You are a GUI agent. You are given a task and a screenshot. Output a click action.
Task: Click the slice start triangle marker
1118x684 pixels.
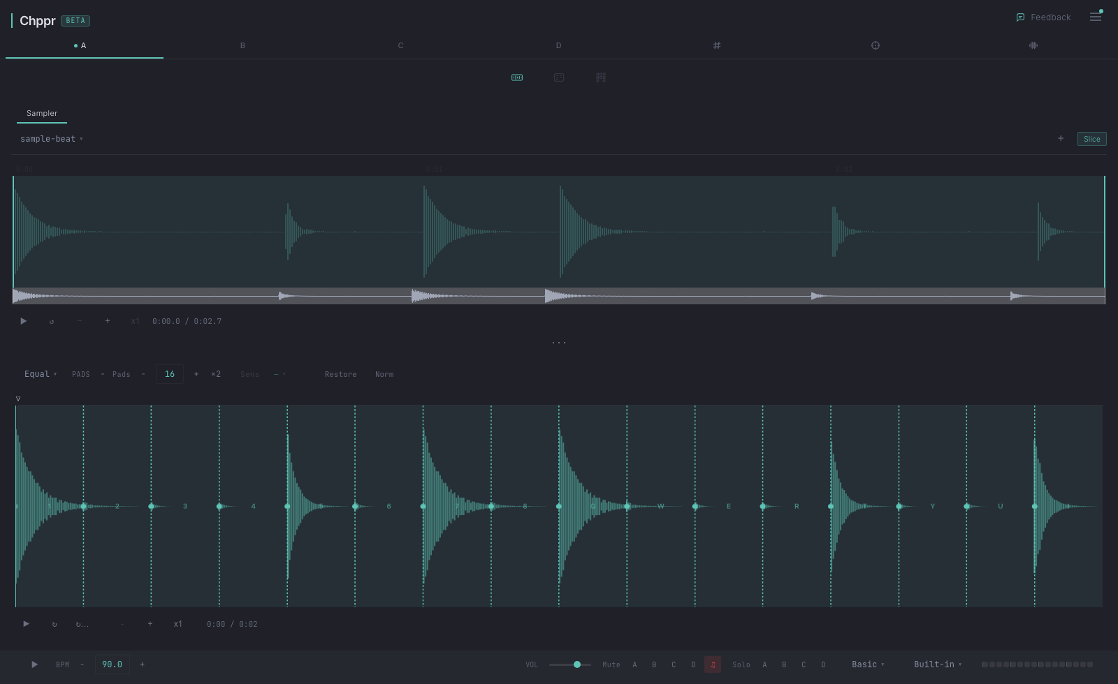coord(18,399)
